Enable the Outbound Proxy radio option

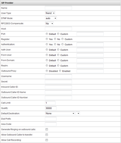coord(60,71)
